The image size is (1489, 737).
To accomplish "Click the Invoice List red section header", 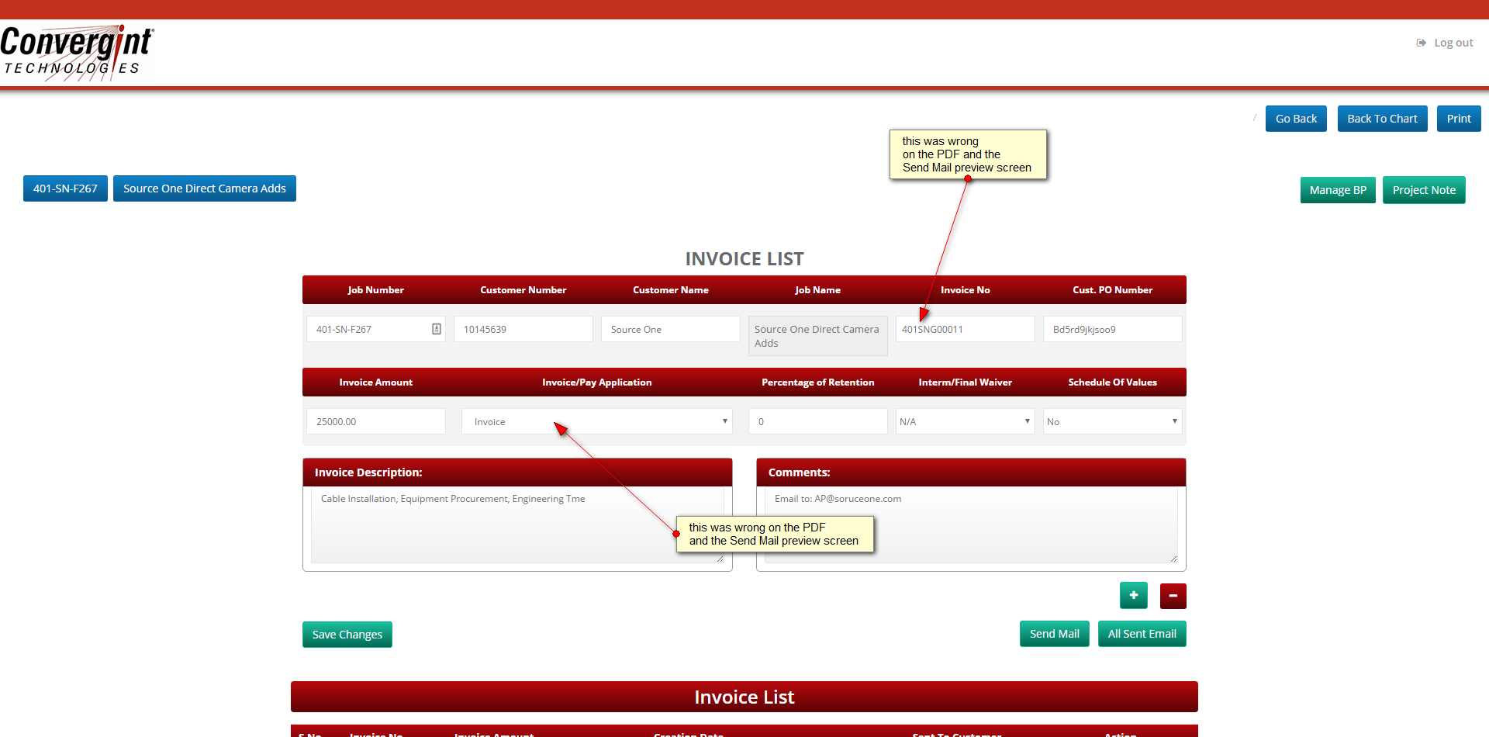I will coord(744,697).
